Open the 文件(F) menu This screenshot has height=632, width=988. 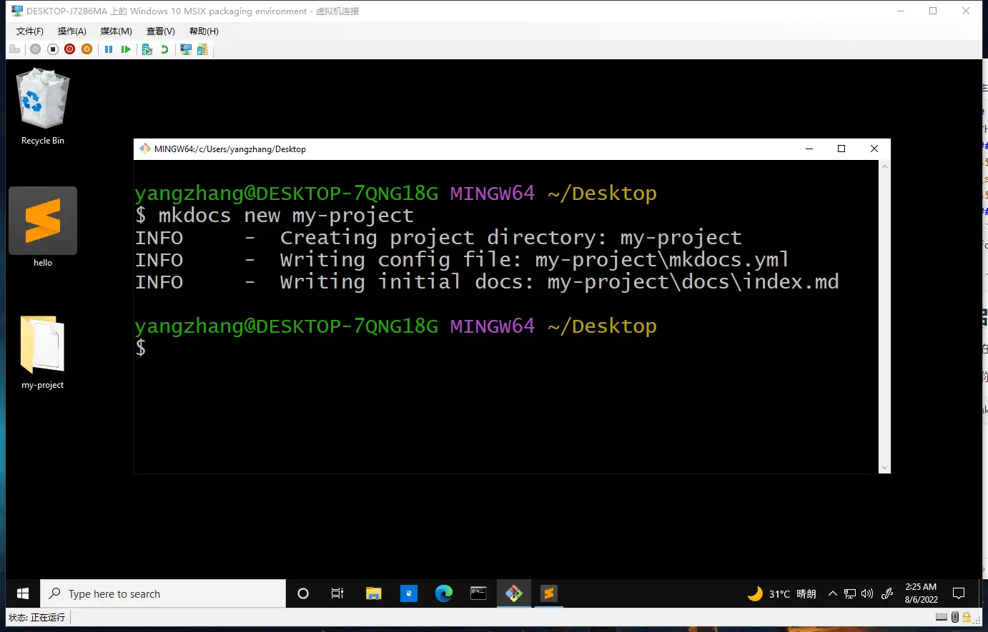click(x=29, y=31)
